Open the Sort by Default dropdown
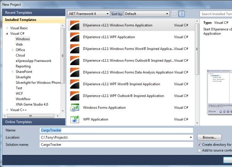 (147, 14)
